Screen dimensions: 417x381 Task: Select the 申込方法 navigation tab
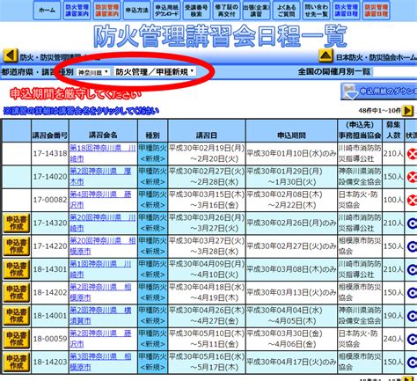[136, 11]
